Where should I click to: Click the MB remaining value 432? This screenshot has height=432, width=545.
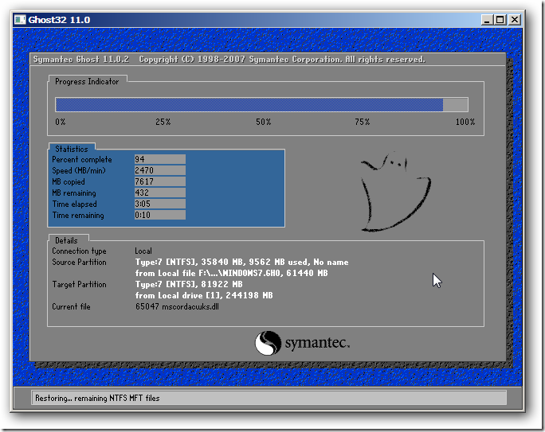[x=160, y=193]
